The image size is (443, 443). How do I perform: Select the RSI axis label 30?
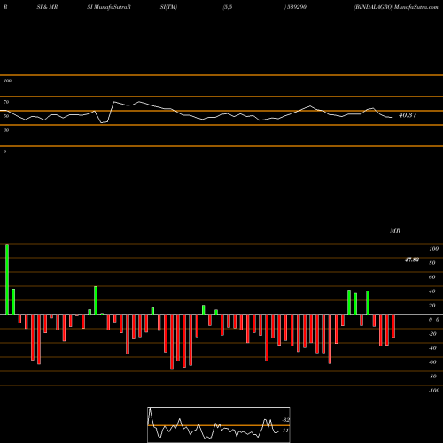coord(6,130)
